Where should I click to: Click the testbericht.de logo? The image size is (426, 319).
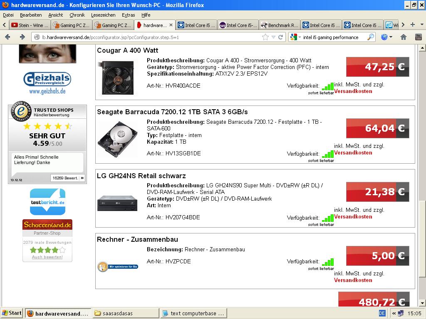pyautogui.click(x=47, y=202)
